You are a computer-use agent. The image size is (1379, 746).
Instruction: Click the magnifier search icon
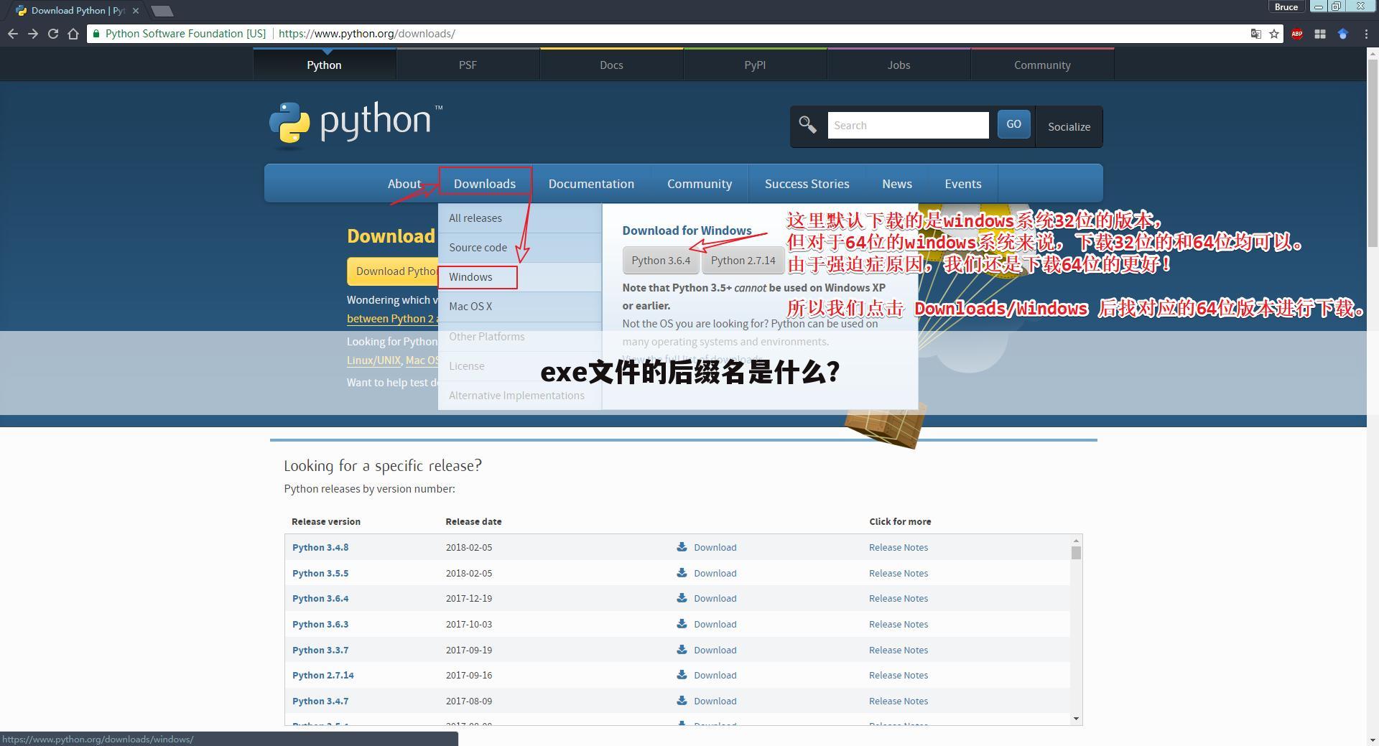tap(808, 125)
